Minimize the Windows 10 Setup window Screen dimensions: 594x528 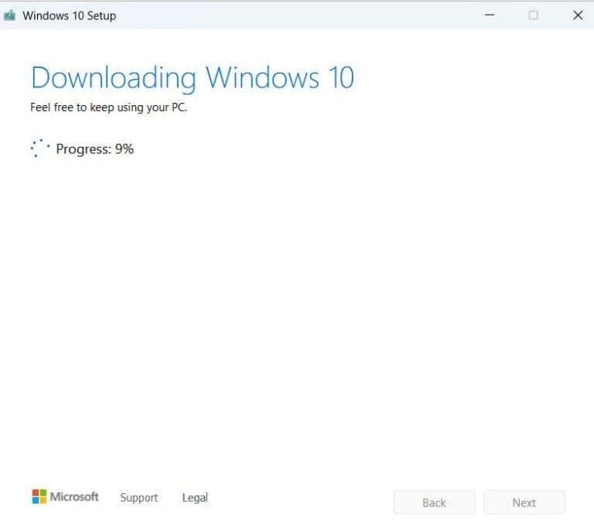pyautogui.click(x=490, y=15)
